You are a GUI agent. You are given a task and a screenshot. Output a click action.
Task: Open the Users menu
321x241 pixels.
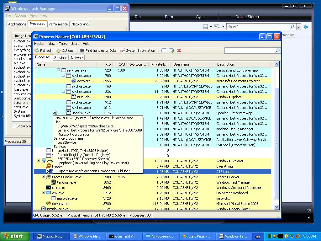[75, 44]
